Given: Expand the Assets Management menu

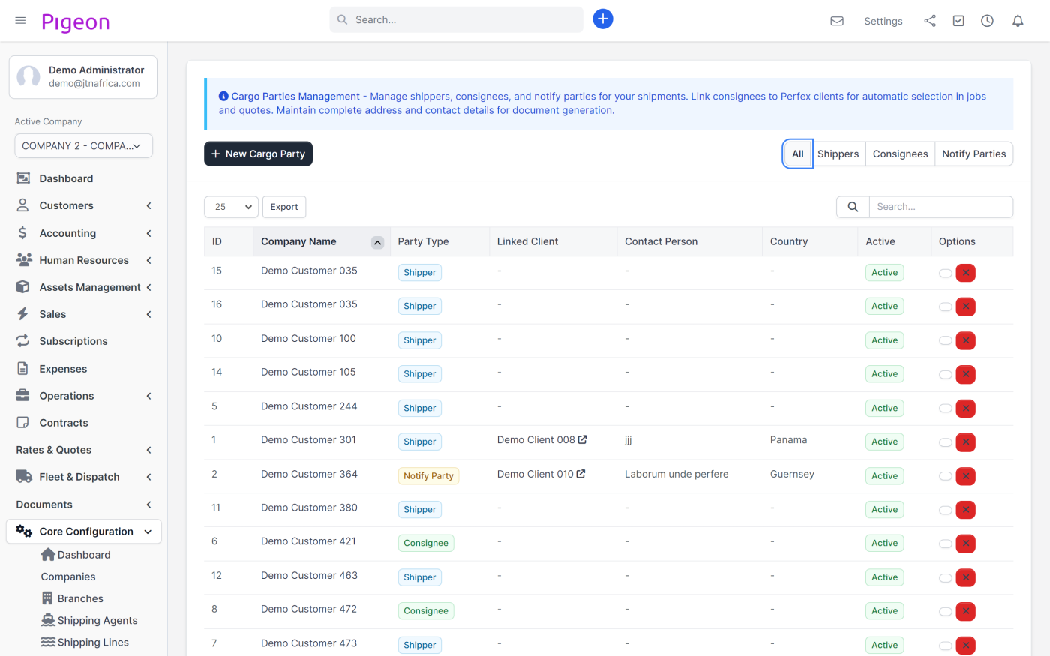Looking at the screenshot, I should pyautogui.click(x=83, y=287).
